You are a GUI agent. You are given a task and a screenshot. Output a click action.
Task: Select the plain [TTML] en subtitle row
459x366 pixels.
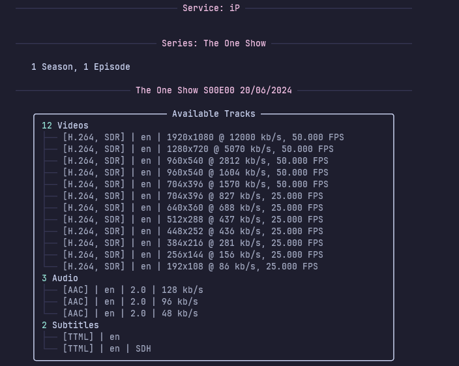pyautogui.click(x=91, y=337)
